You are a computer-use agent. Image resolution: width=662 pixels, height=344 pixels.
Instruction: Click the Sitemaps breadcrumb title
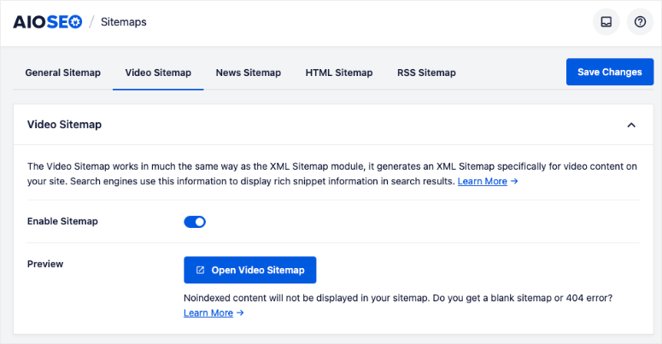pyautogui.click(x=124, y=22)
